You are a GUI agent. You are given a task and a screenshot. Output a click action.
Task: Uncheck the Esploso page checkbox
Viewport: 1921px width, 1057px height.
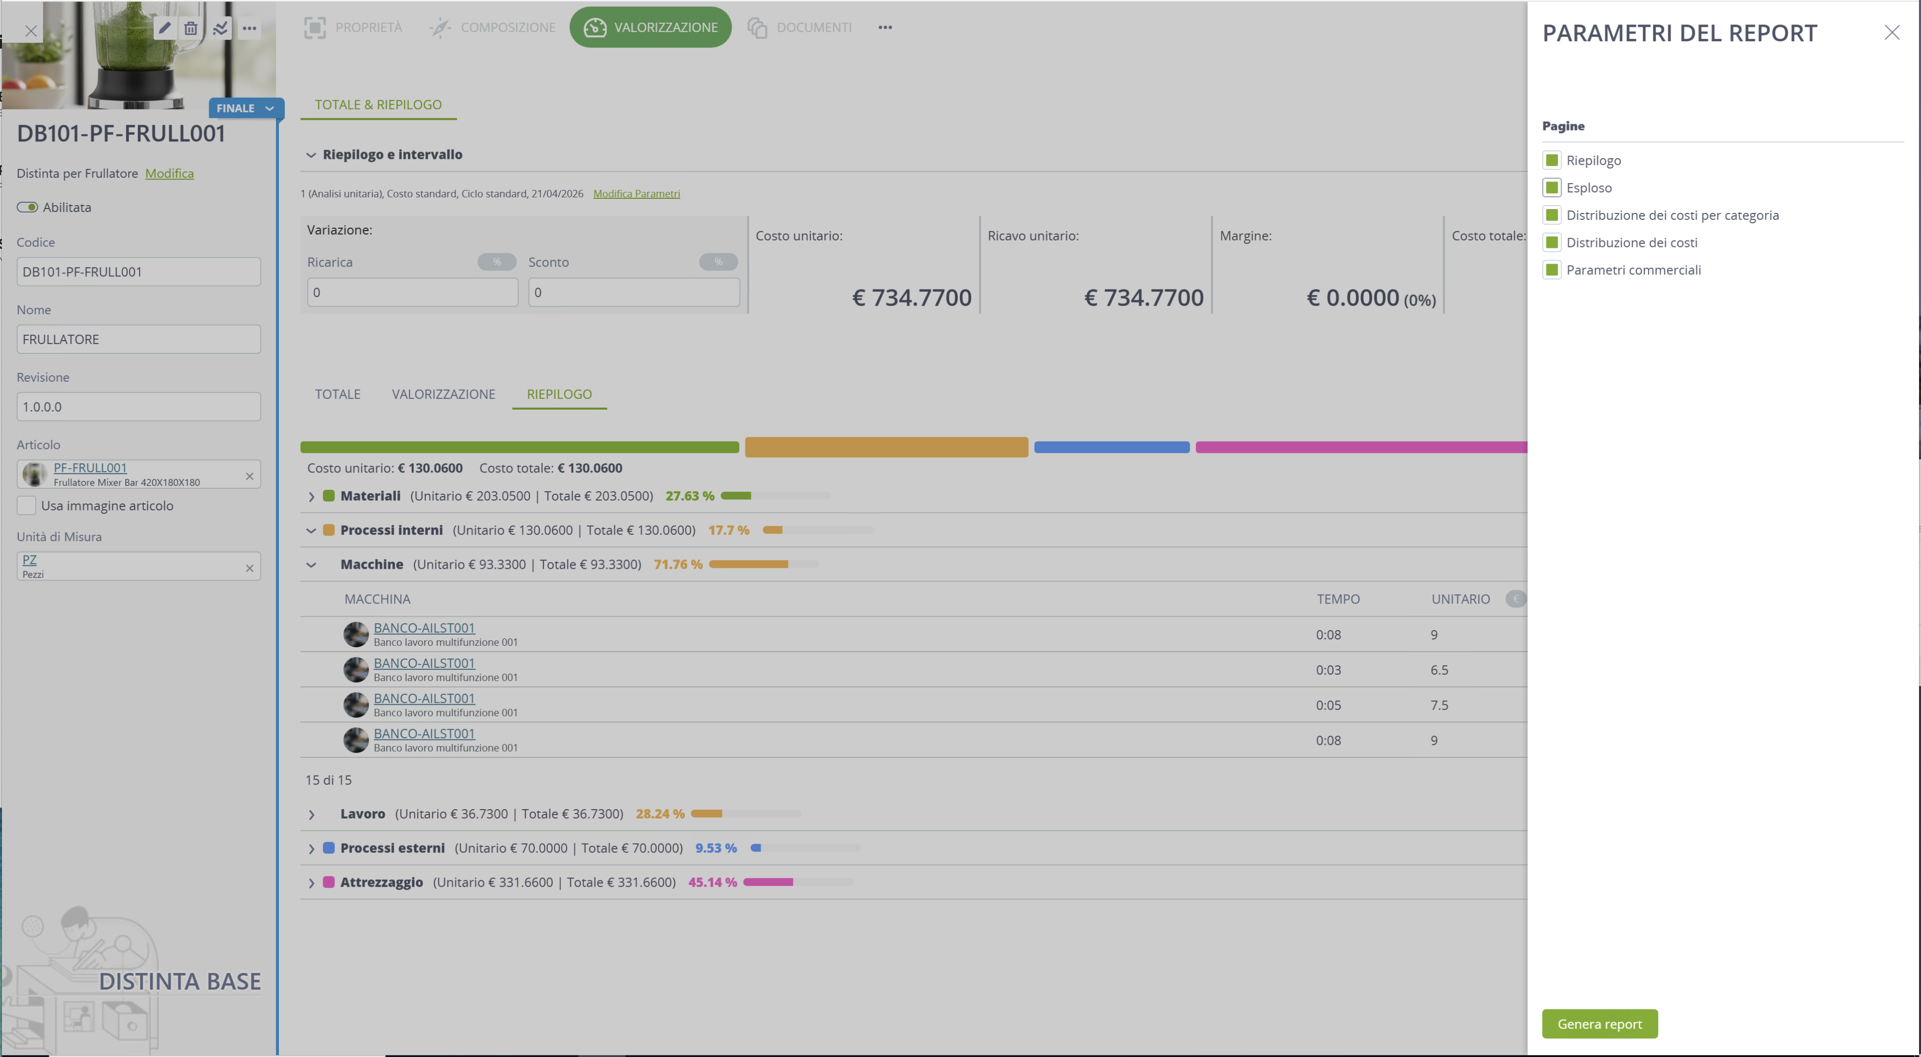pyautogui.click(x=1552, y=188)
